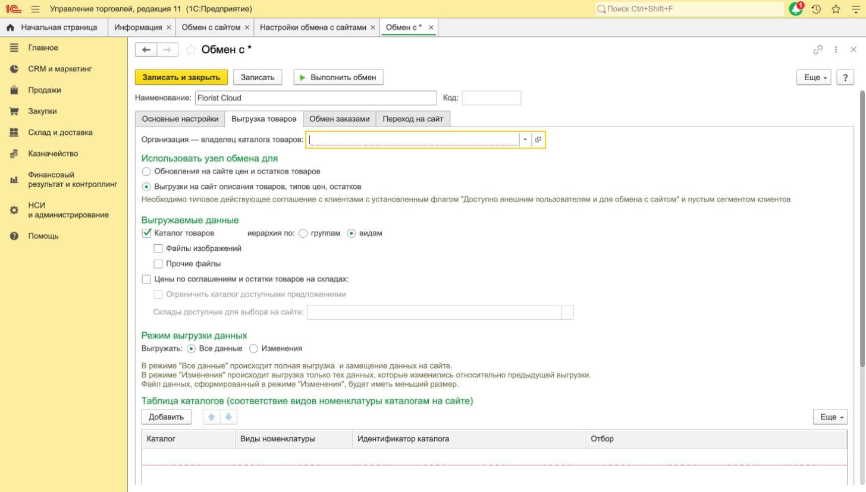Open the title bar service menu icon
Viewport: 866px width, 492px height.
(x=855, y=9)
